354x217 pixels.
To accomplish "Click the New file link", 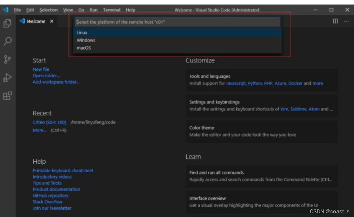I will (x=41, y=69).
